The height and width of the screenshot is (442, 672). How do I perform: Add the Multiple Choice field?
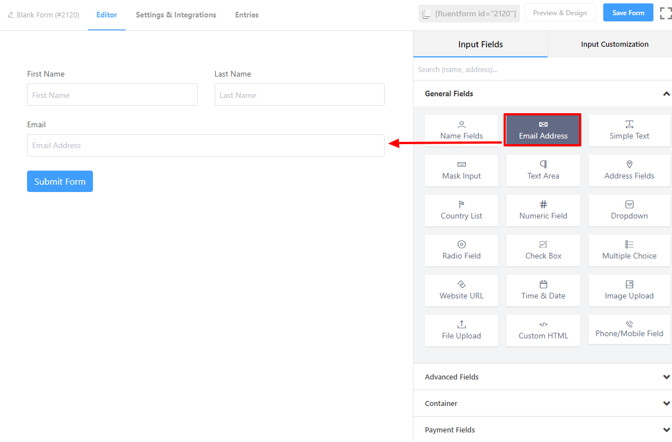point(629,250)
